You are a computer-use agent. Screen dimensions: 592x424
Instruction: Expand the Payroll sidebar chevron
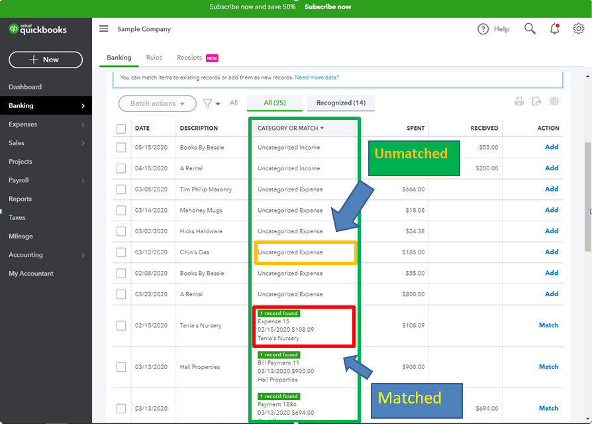[83, 180]
